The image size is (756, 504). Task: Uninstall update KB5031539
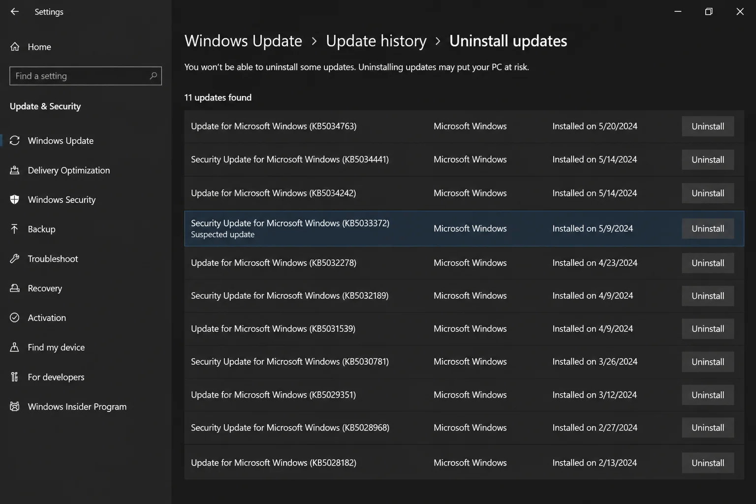pyautogui.click(x=708, y=329)
